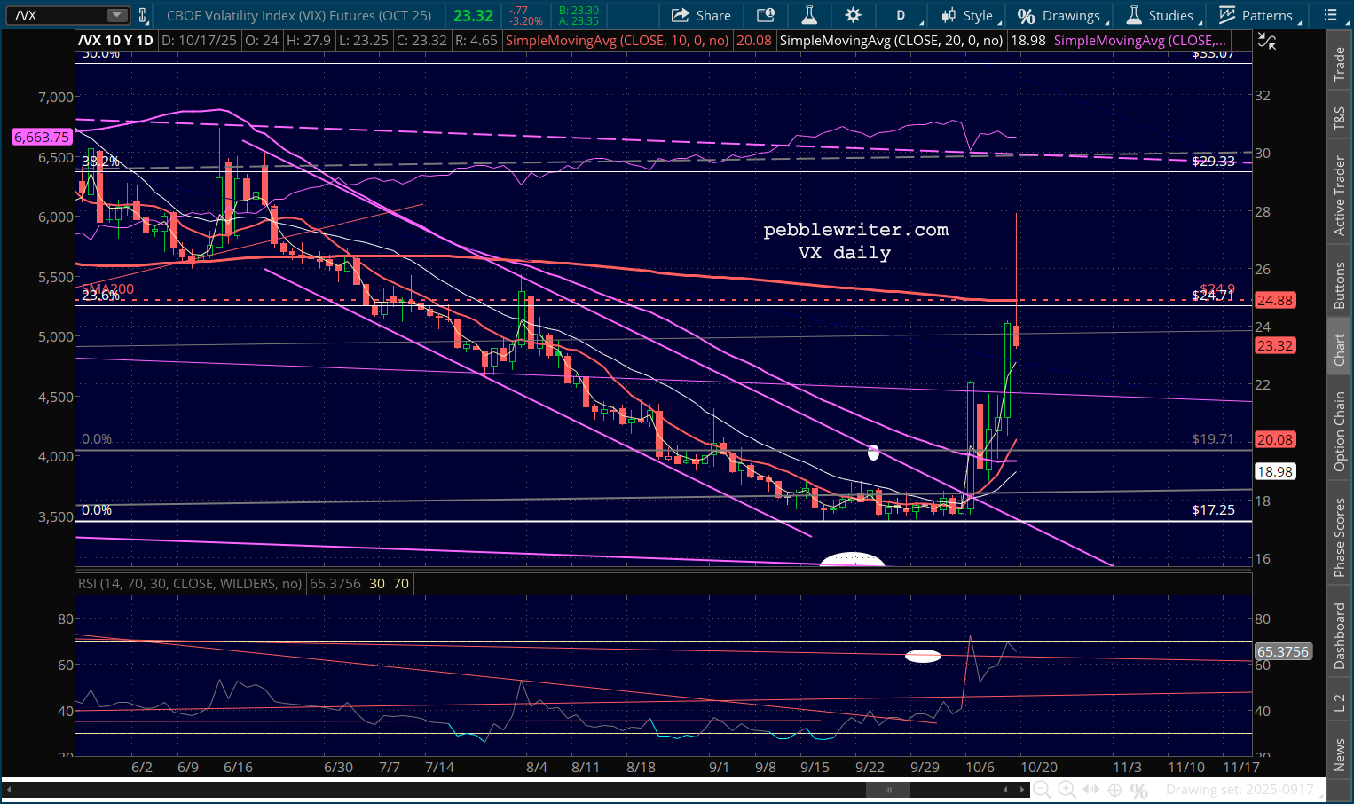Click the percent drawing tool icon at bottom
This screenshot has height=804, width=1354.
point(1139,790)
